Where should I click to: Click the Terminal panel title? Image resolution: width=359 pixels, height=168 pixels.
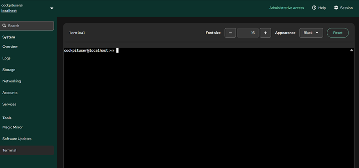77,33
